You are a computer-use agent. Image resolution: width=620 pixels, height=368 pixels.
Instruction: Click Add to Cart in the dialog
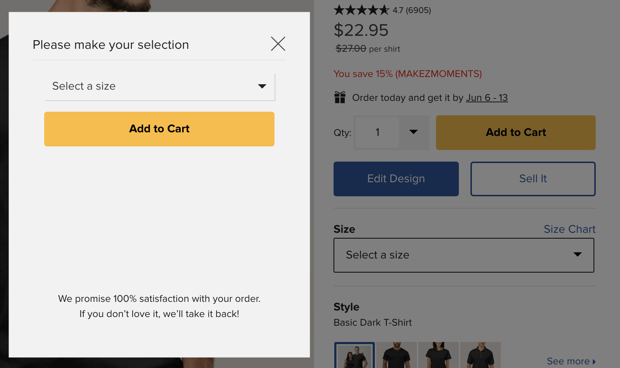[x=159, y=129]
